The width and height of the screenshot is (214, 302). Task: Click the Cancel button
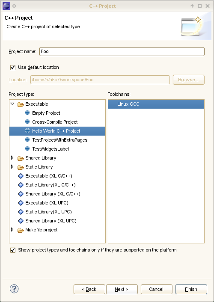coord(157,289)
